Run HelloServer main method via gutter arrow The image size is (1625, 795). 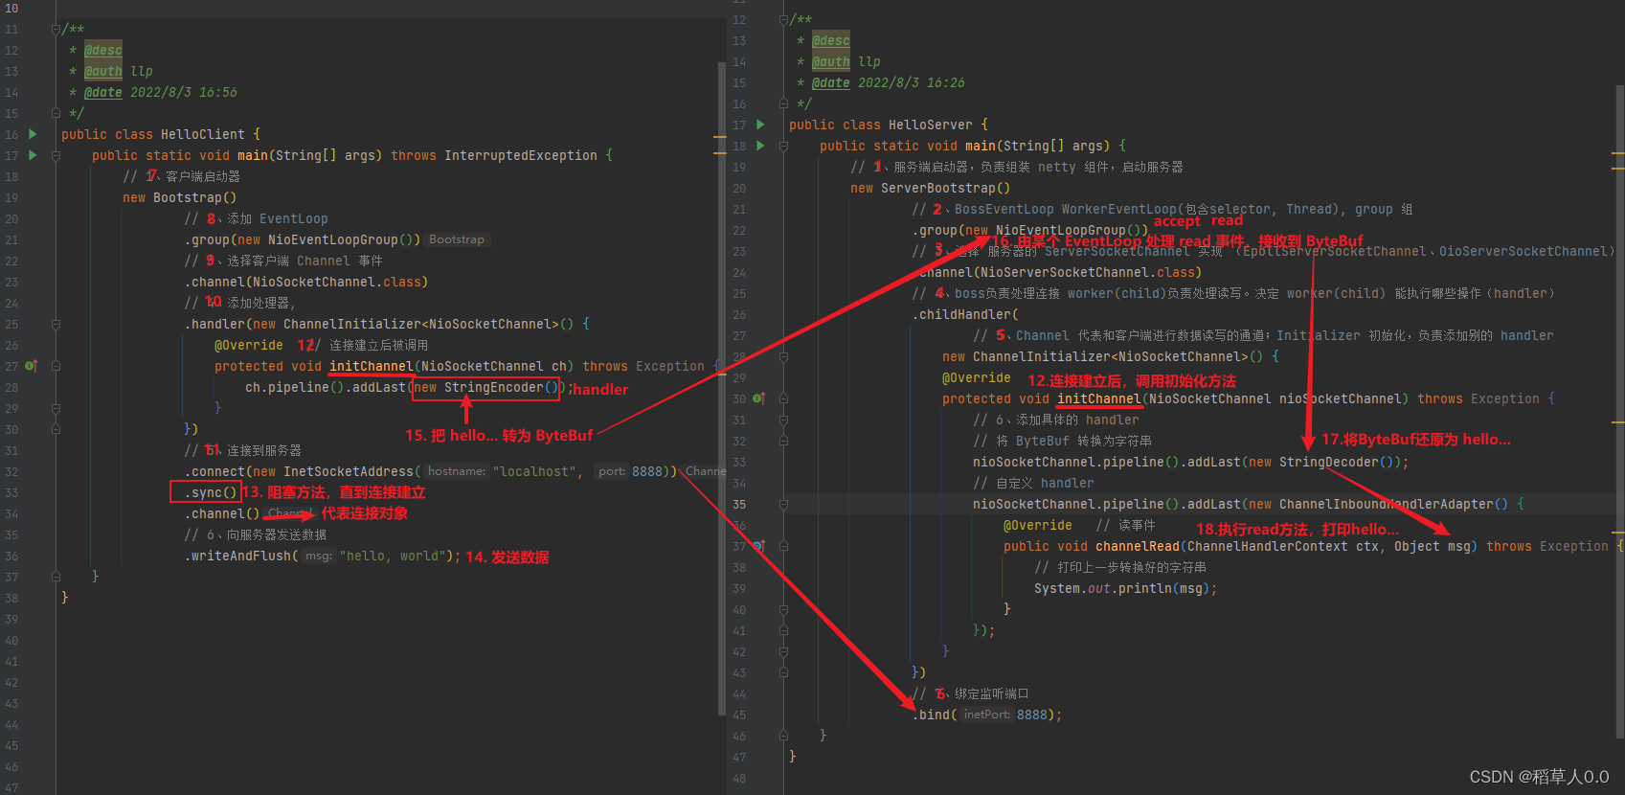coord(760,146)
